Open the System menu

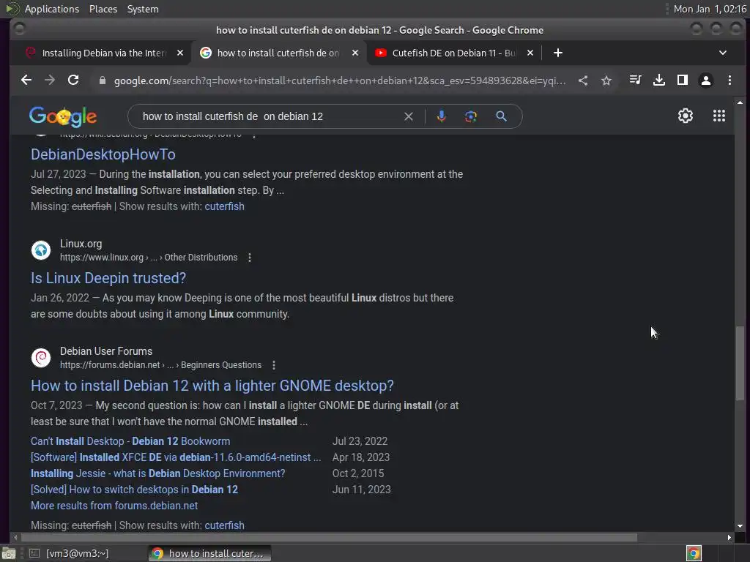143,9
